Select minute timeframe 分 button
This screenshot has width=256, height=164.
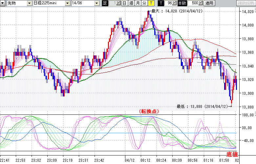point(144,3)
